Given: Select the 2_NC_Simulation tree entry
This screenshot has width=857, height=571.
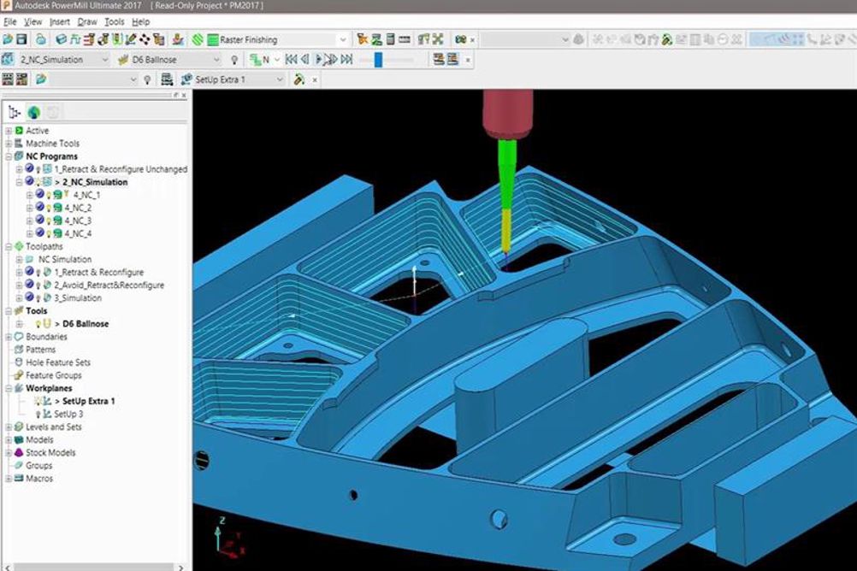Looking at the screenshot, I should [x=95, y=182].
